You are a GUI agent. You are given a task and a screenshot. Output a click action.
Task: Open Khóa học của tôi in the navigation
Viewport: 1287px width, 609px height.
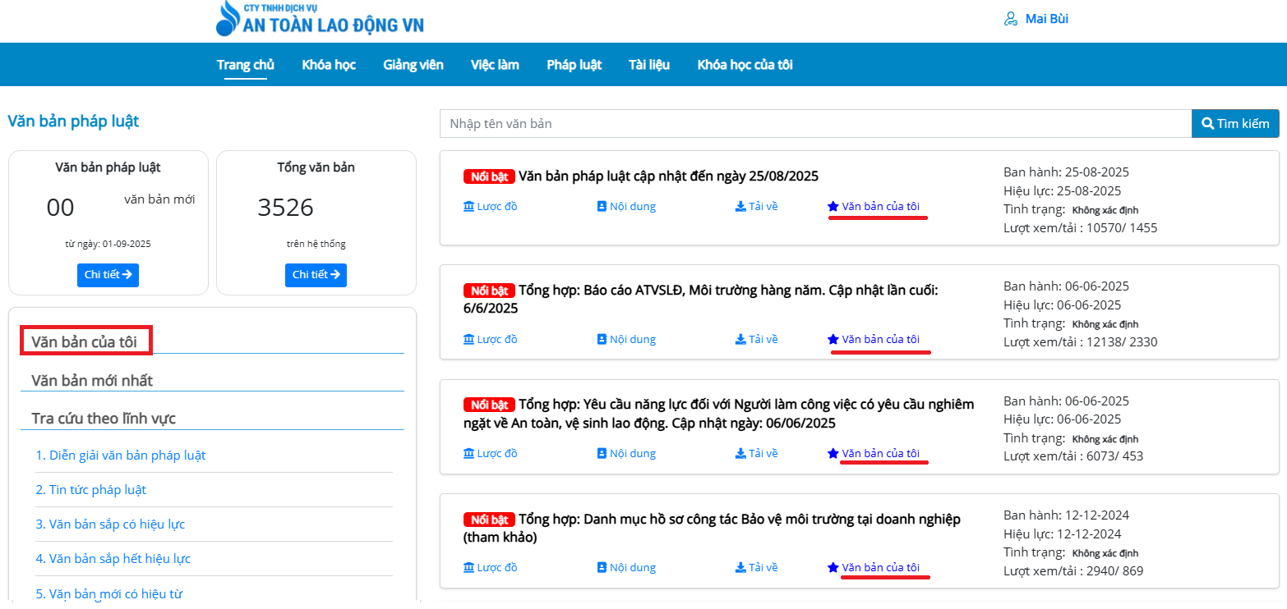click(745, 65)
